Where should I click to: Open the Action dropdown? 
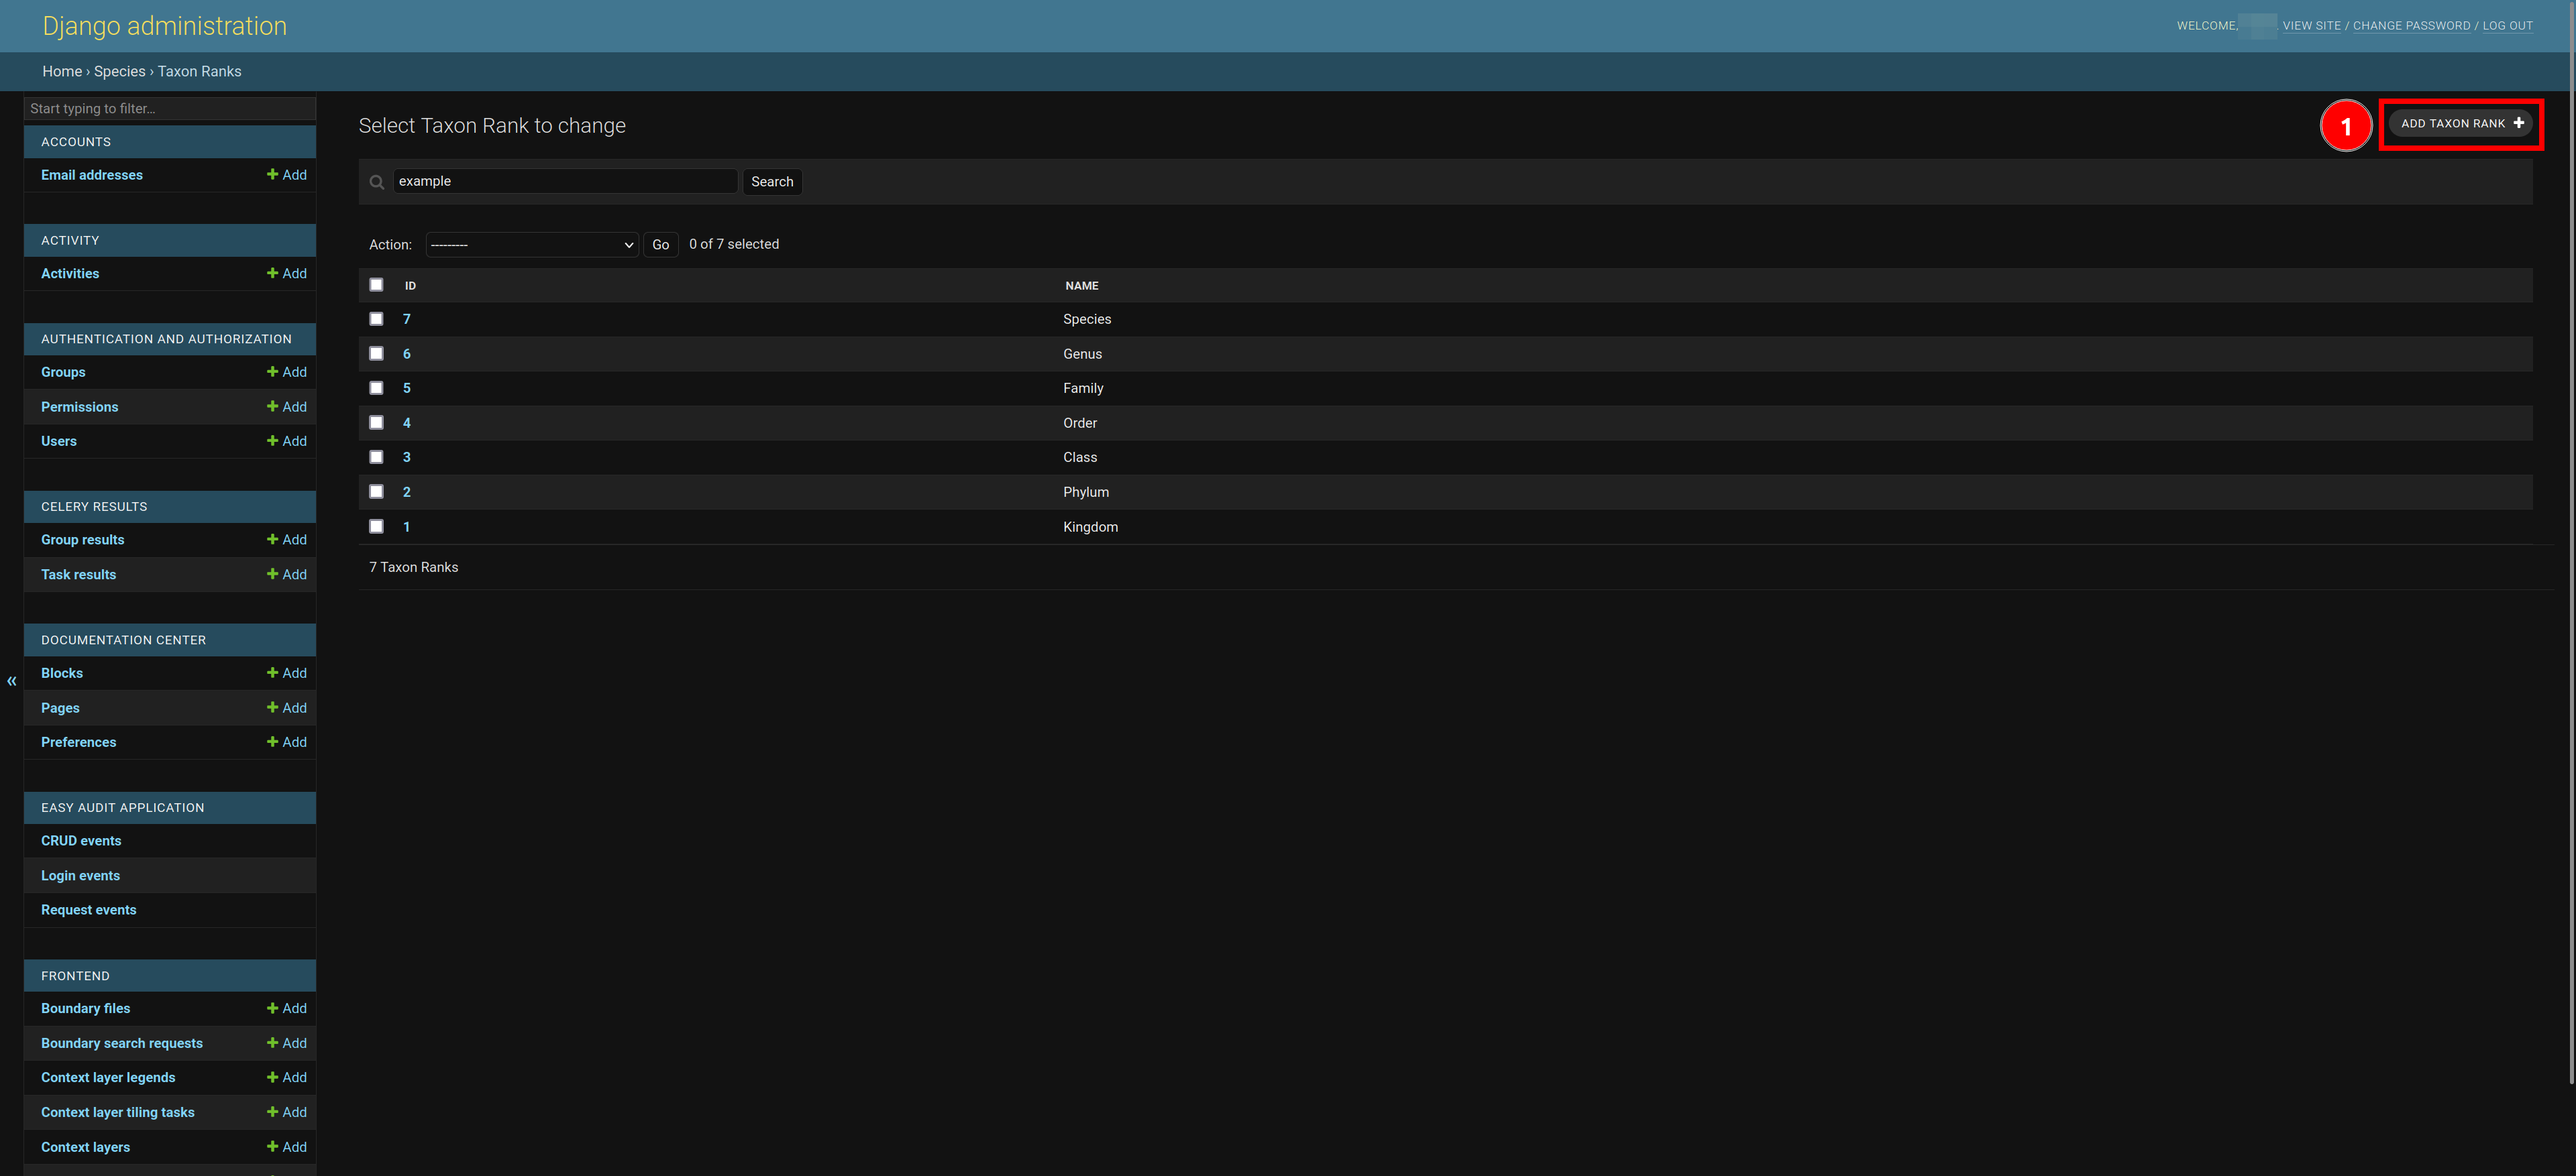pyautogui.click(x=532, y=245)
